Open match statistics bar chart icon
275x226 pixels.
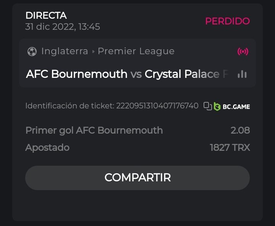click(242, 74)
